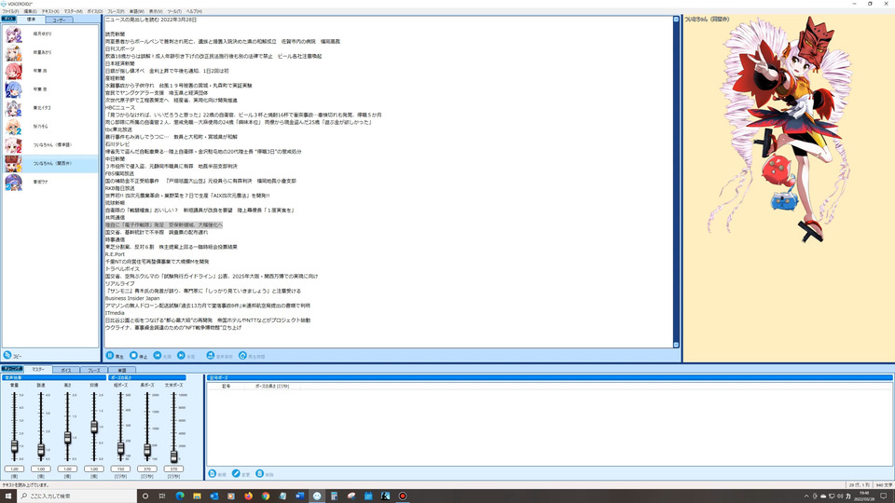Open Microsoft Word from the taskbar

pos(299,496)
